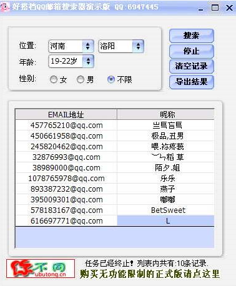The image size is (236, 286).
Task: Click the 购买无功能限制的正式版请点这里 link
Action: 150,274
